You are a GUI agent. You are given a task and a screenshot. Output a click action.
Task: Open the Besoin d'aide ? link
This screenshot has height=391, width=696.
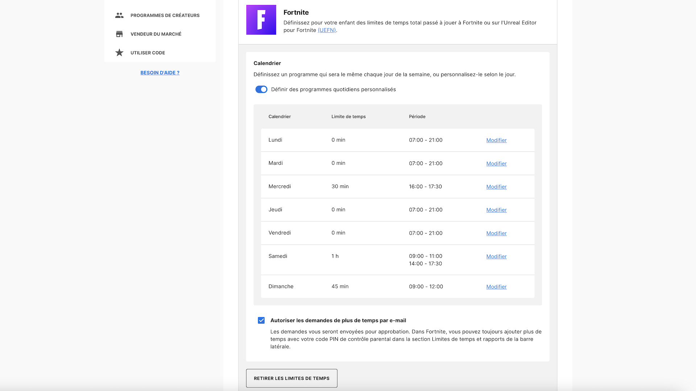[x=160, y=73]
